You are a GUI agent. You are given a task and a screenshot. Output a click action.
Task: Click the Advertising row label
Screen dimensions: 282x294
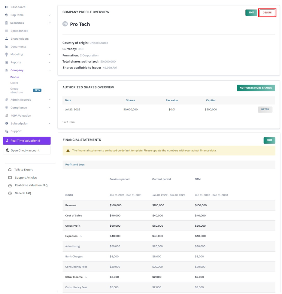point(72,246)
